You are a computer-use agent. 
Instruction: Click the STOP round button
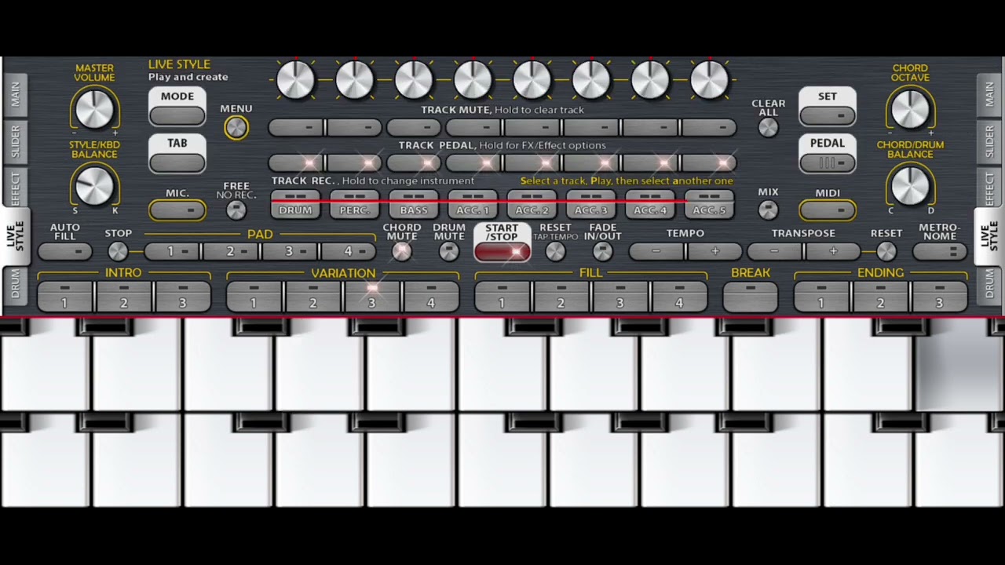pyautogui.click(x=118, y=251)
